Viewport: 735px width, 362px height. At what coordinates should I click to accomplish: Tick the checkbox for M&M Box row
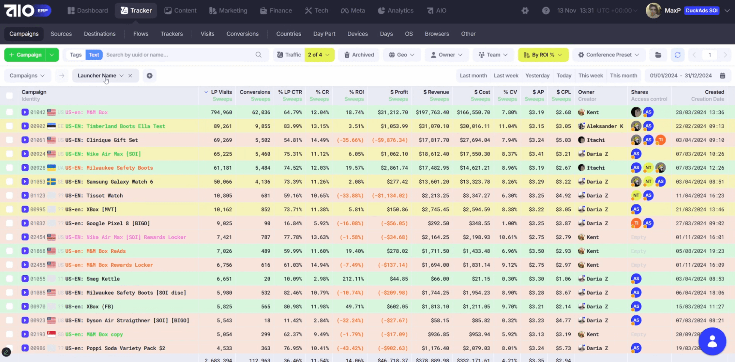tap(10, 112)
